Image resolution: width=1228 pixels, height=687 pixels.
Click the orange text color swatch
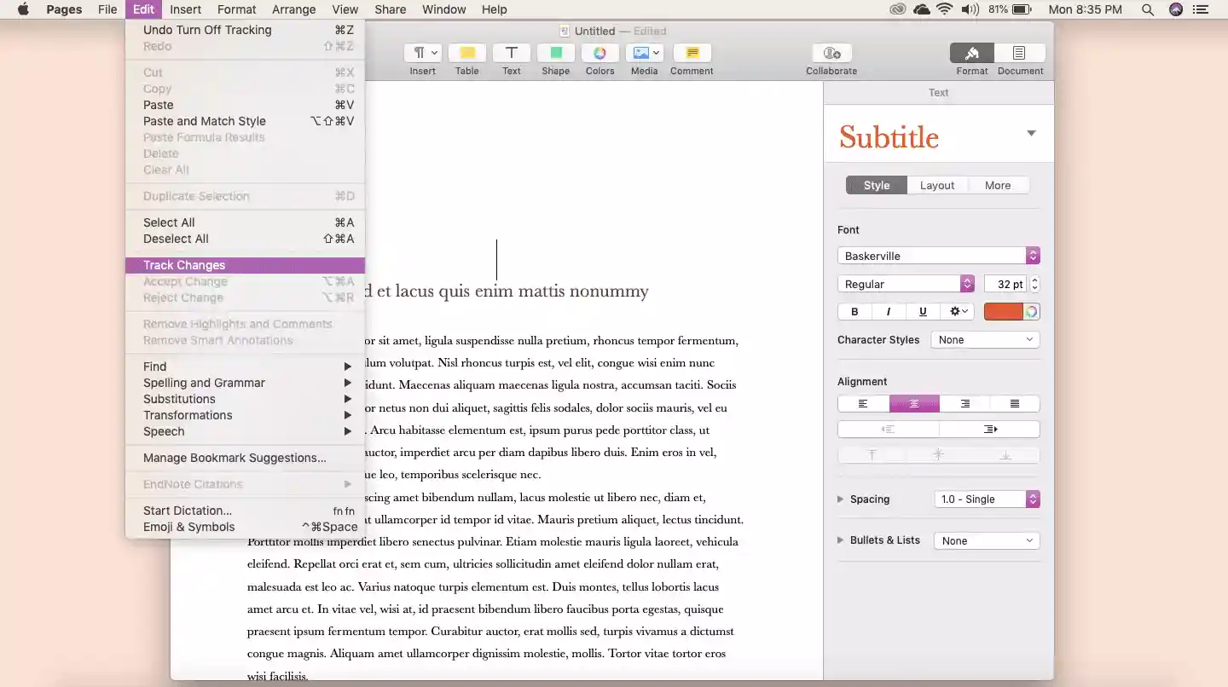[1004, 312]
